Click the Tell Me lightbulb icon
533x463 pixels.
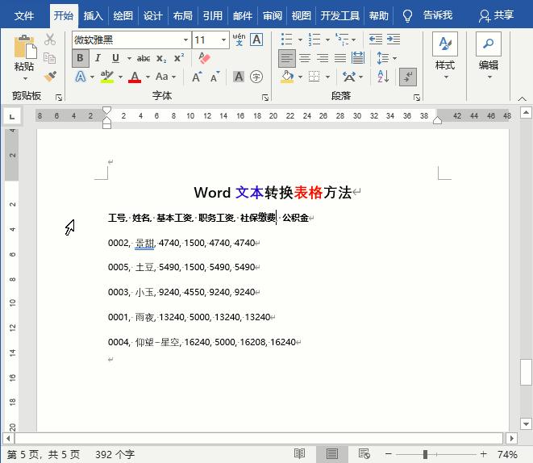pos(407,15)
